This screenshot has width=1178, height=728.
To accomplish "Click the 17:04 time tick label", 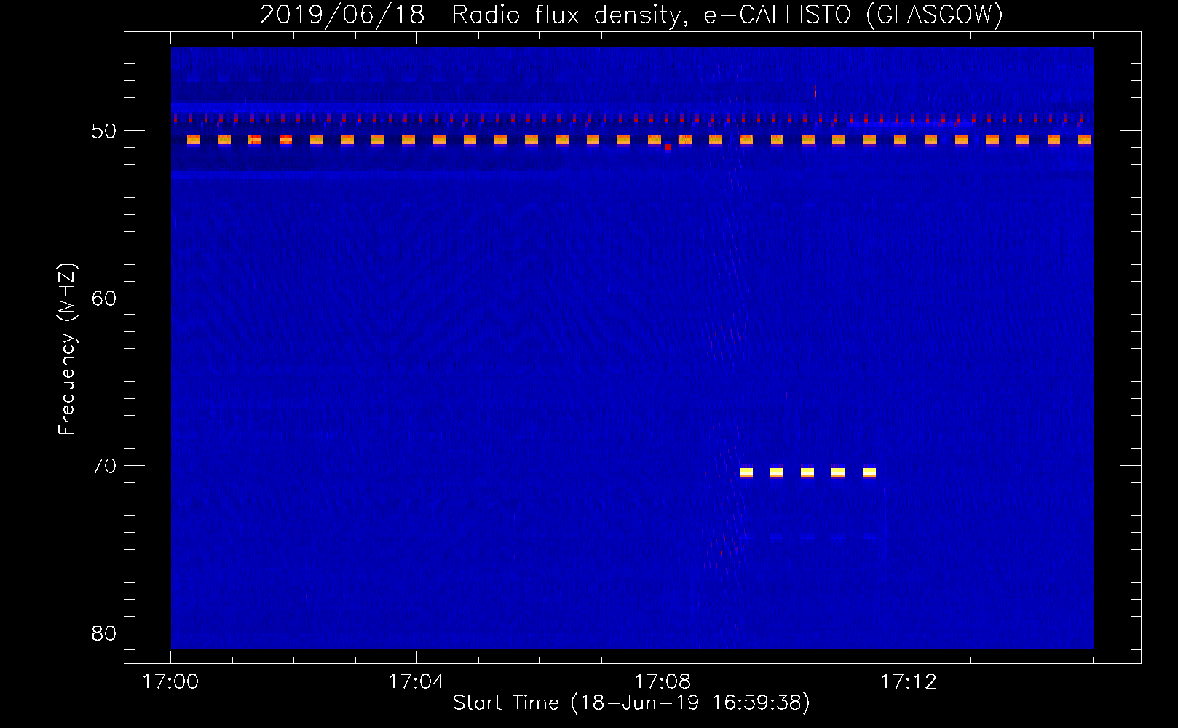I will point(416,682).
